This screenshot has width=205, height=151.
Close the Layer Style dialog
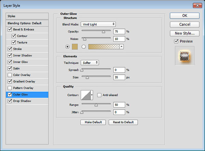197,5
